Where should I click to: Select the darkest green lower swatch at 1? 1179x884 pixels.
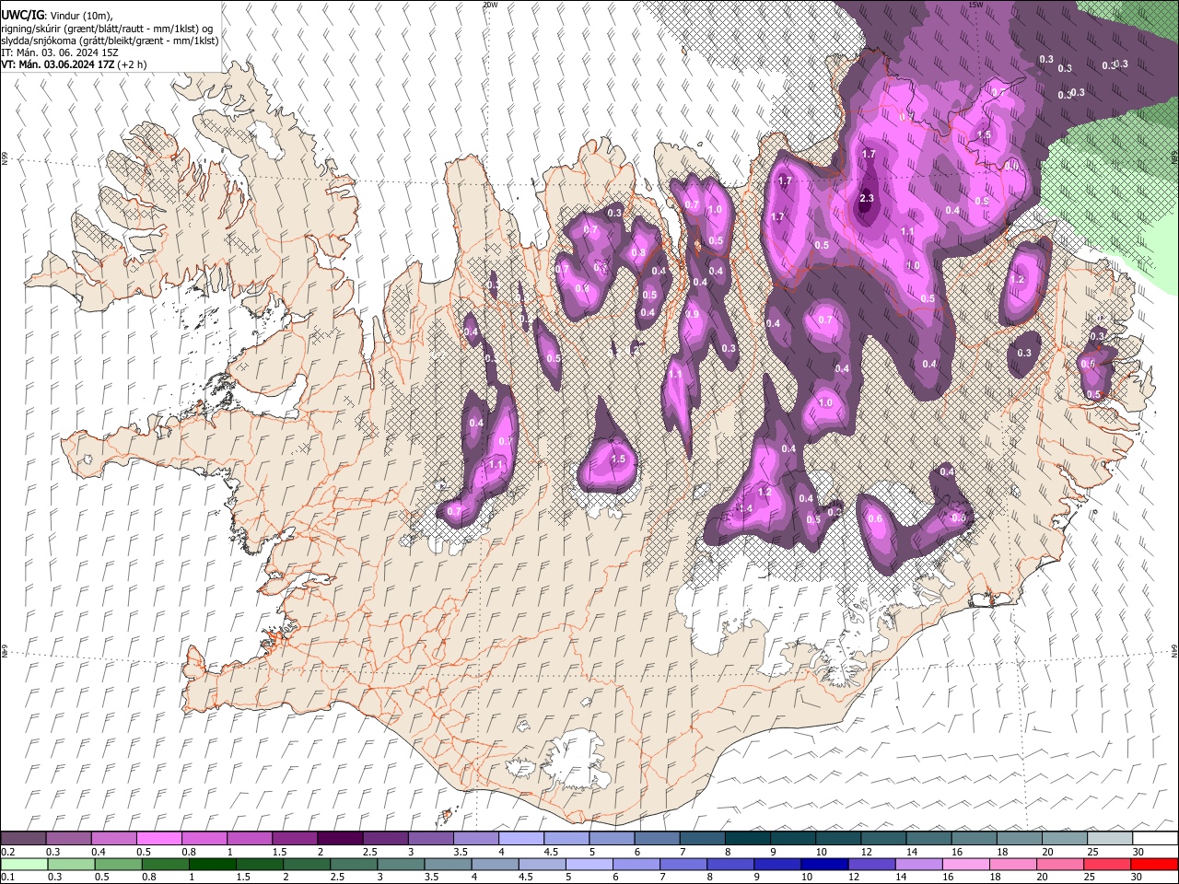click(212, 864)
